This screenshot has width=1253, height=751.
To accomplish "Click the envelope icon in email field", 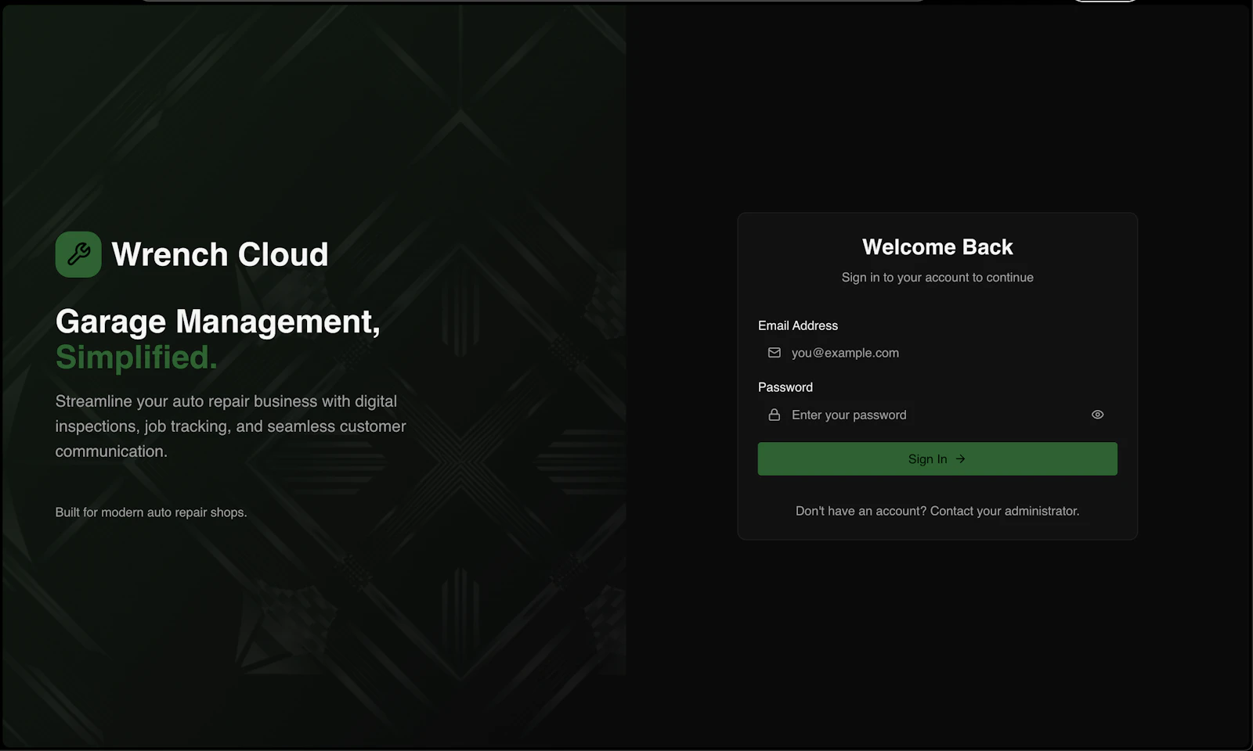I will [774, 353].
